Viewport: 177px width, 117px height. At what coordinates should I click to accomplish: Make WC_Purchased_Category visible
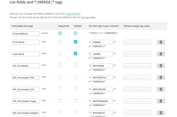click(76, 112)
